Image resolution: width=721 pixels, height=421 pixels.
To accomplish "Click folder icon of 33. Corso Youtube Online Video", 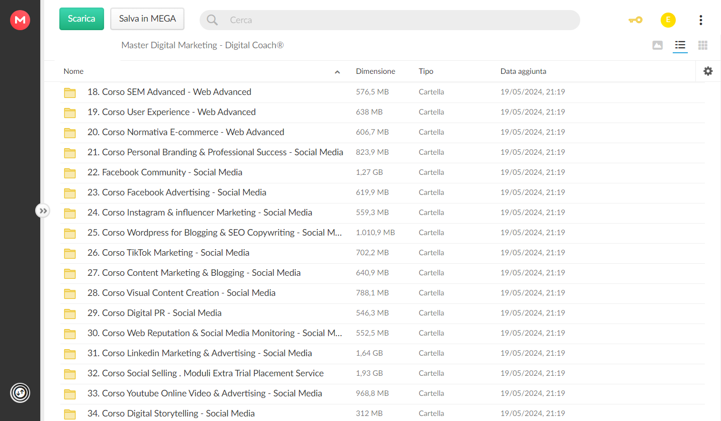I will coord(70,394).
